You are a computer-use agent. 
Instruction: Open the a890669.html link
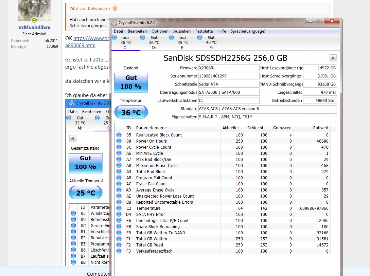tap(80, 45)
